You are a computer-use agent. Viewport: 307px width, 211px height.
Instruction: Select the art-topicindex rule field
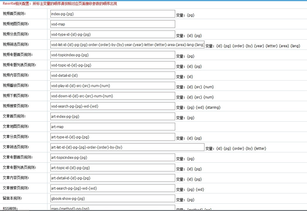112,157
